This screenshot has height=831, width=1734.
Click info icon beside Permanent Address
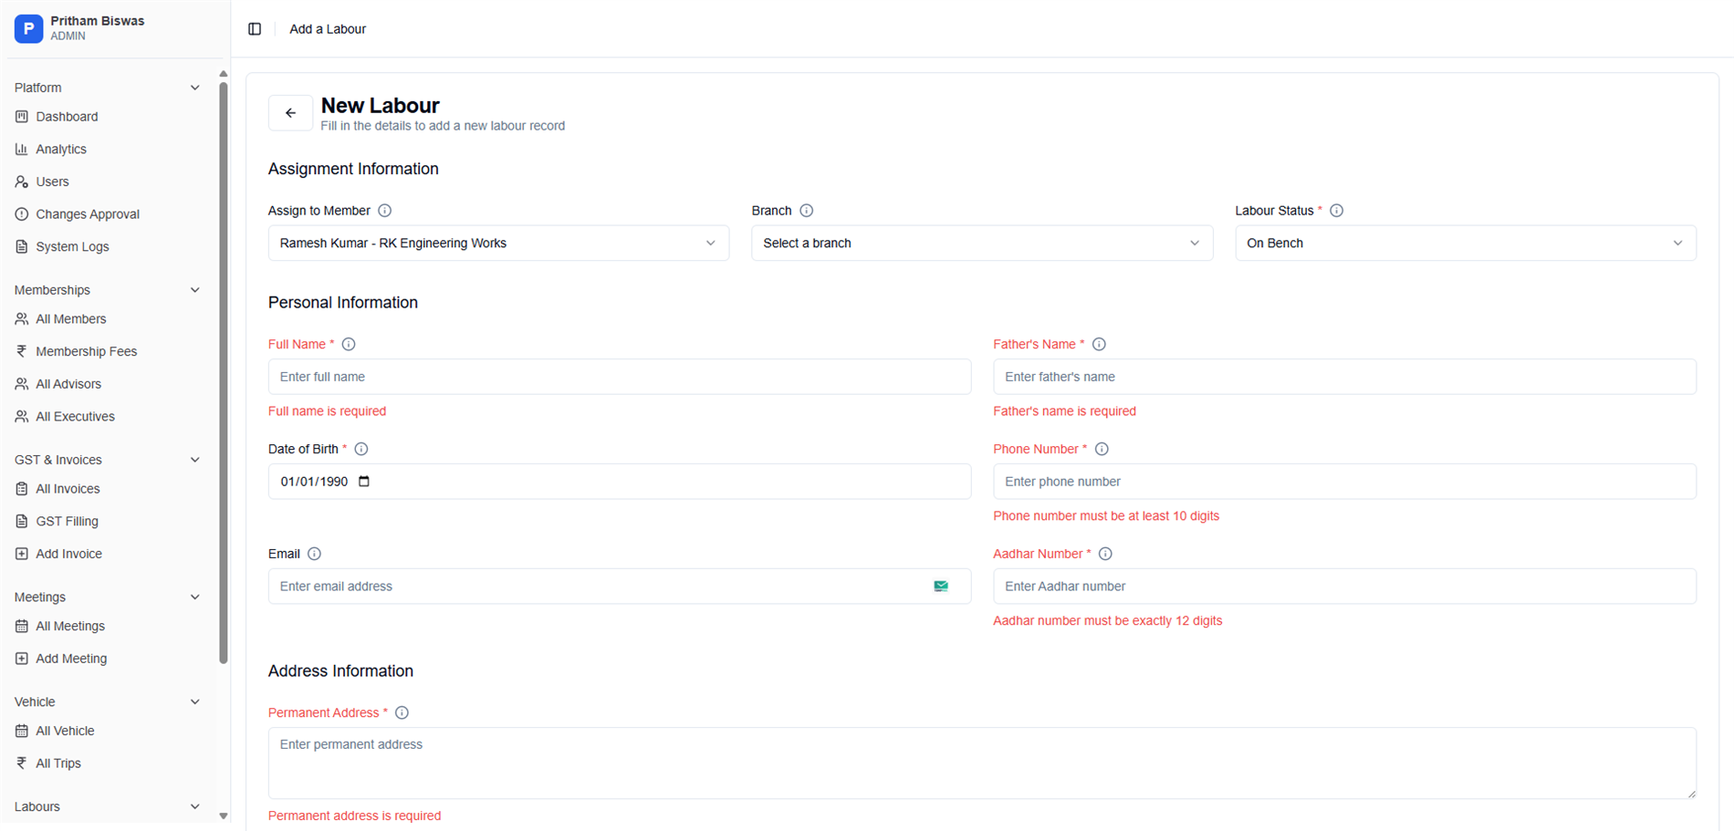402,713
